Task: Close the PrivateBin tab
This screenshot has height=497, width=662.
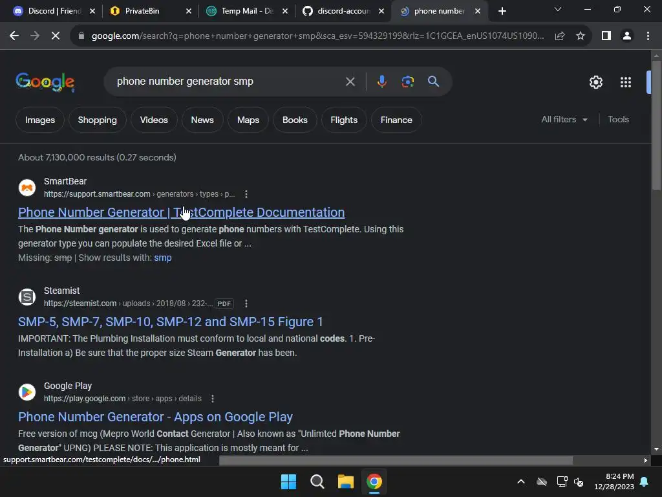Action: pos(189,11)
